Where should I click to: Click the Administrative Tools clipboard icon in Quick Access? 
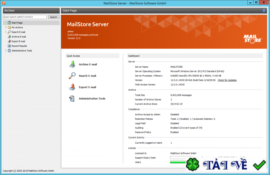(x=72, y=99)
